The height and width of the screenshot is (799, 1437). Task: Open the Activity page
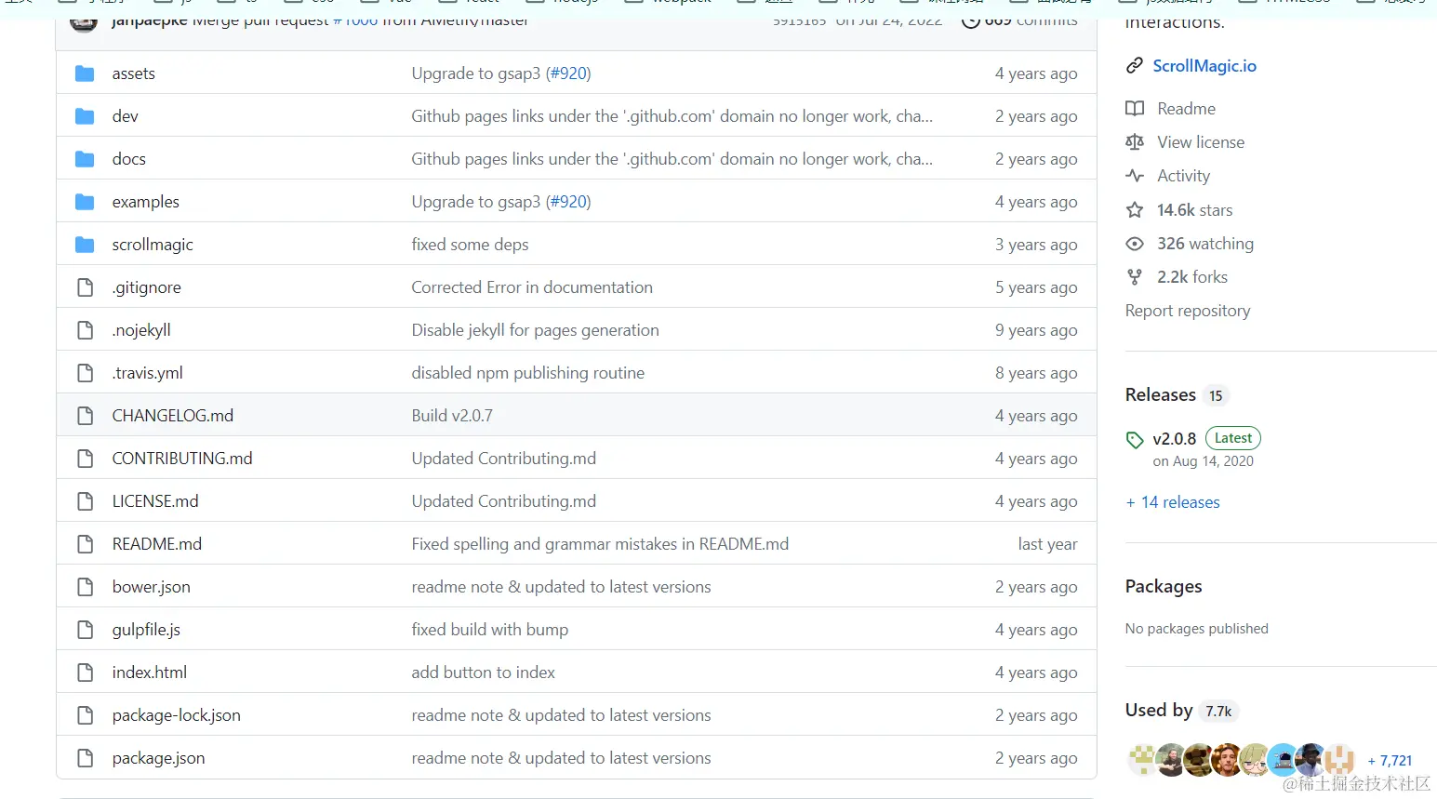(1184, 176)
